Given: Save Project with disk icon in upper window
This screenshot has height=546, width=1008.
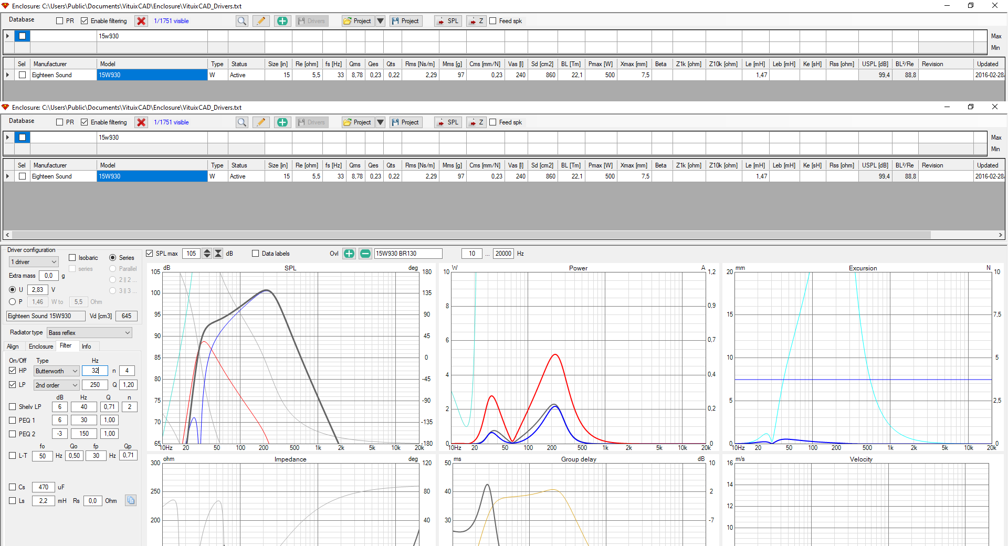Looking at the screenshot, I should pos(406,21).
